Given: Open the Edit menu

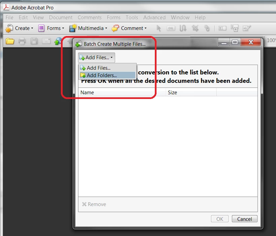Looking at the screenshot, I should (x=23, y=18).
